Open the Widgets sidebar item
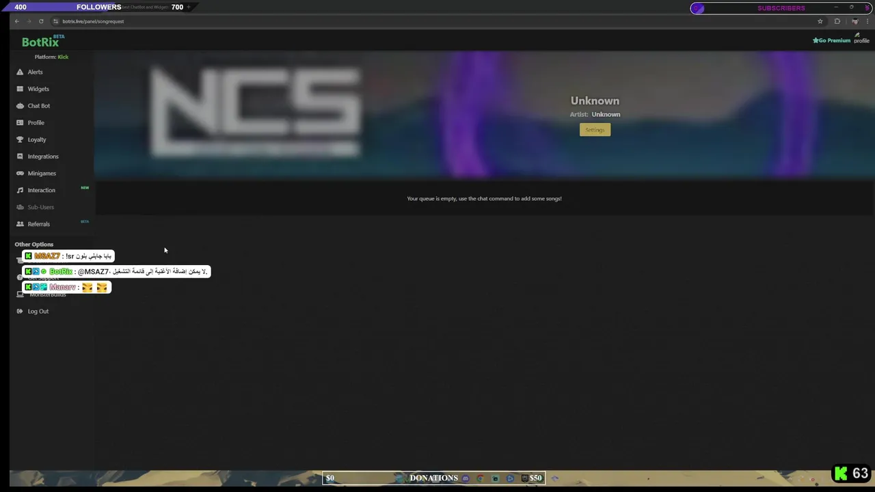The height and width of the screenshot is (492, 875). [x=38, y=89]
